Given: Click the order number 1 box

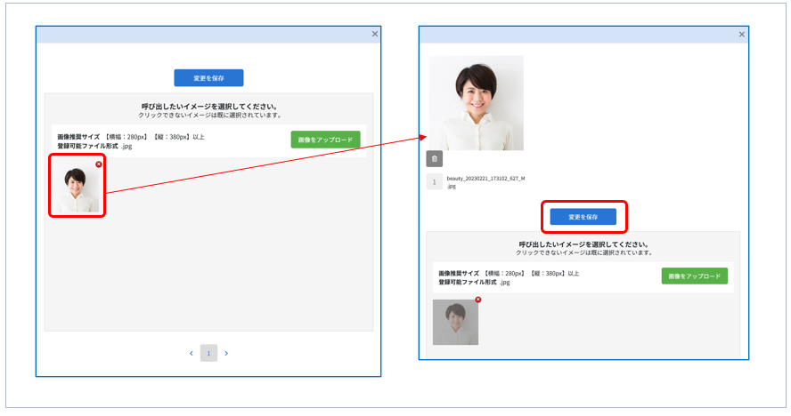Looking at the screenshot, I should pyautogui.click(x=434, y=182).
